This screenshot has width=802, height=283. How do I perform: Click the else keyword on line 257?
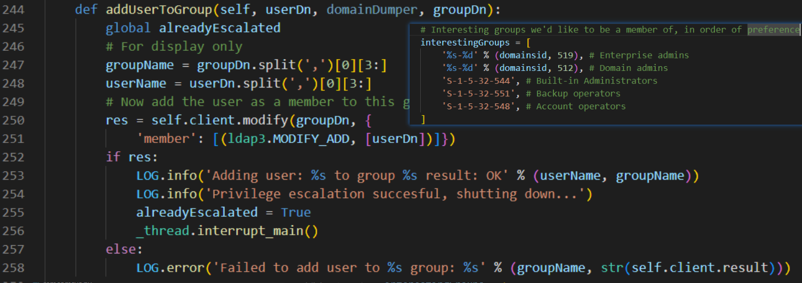(124, 249)
